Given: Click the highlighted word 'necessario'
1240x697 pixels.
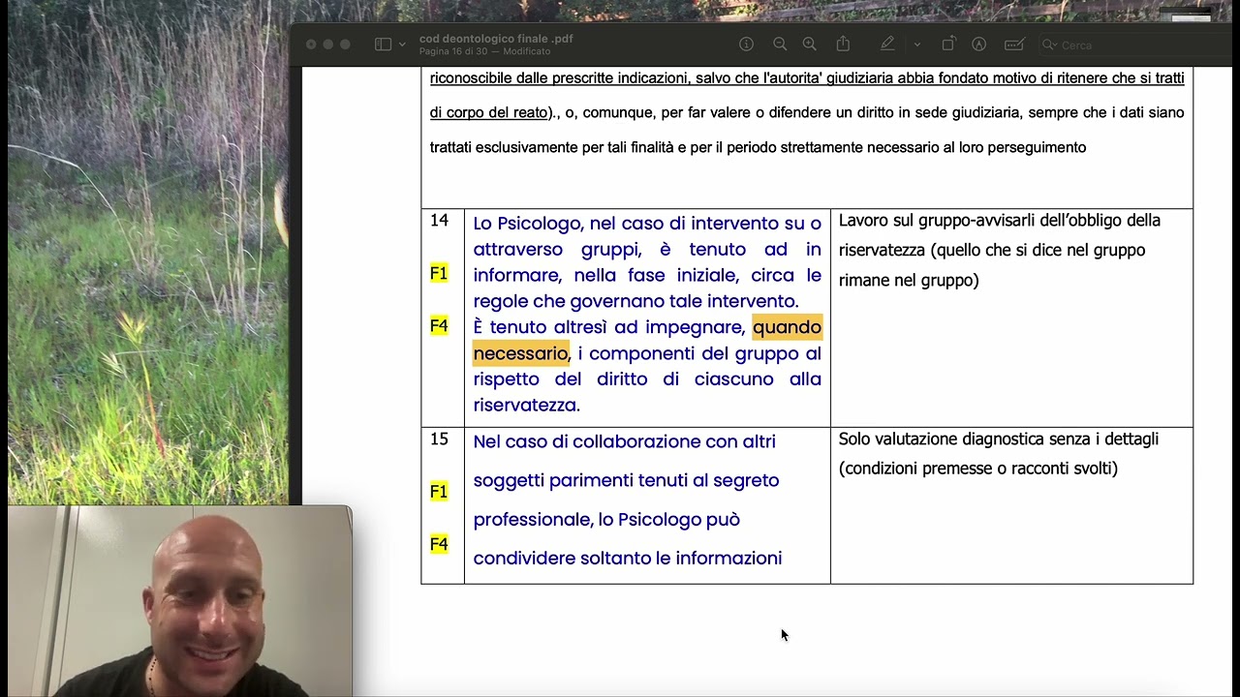Looking at the screenshot, I should coord(520,353).
